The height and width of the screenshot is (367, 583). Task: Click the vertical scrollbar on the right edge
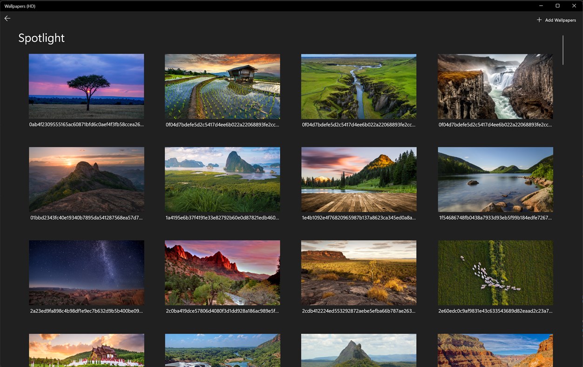pos(563,50)
